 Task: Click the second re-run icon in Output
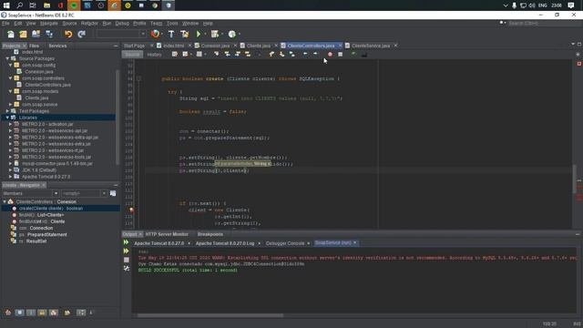click(x=127, y=251)
